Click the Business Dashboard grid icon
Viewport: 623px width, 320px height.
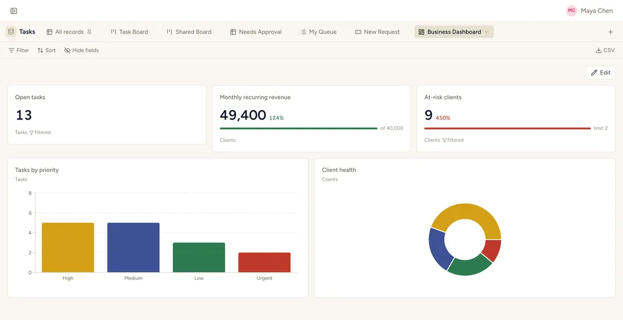[422, 32]
